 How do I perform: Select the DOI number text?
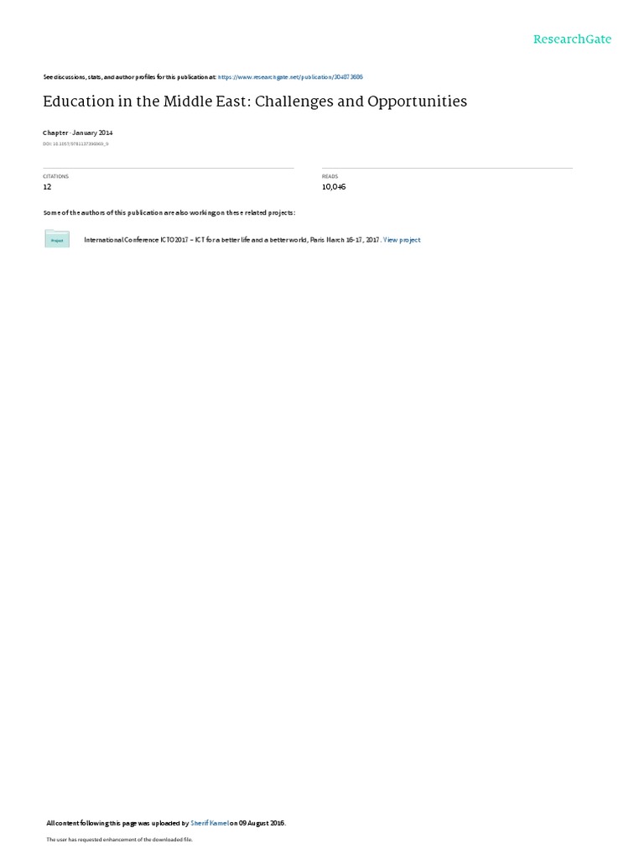pyautogui.click(x=75, y=144)
